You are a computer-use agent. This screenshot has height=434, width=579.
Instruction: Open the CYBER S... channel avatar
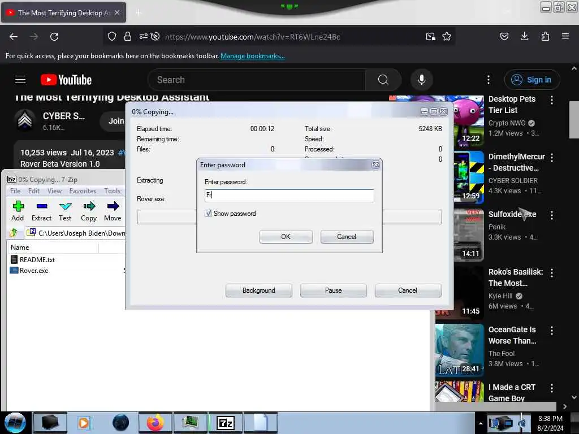[25, 120]
